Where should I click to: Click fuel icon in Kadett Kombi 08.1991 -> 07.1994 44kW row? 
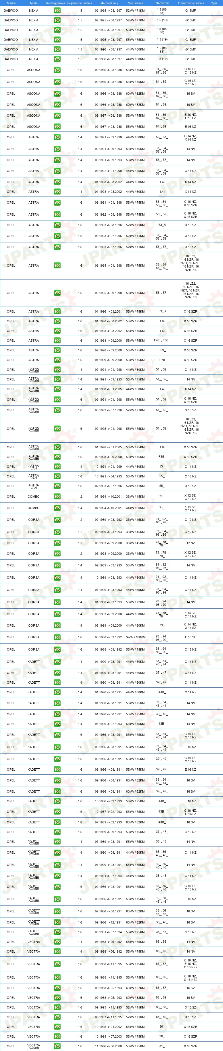point(57,876)
